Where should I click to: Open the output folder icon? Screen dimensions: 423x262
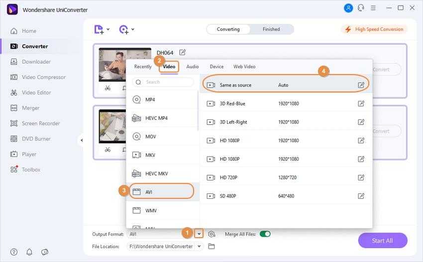(x=211, y=247)
